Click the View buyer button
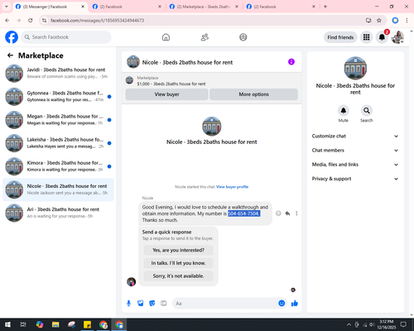The image size is (414, 331). pos(166,94)
